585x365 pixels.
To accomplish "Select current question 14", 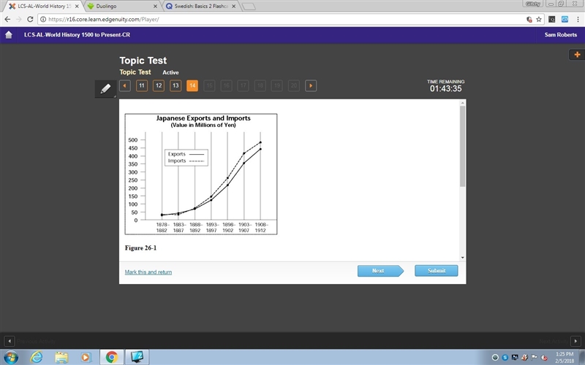I will click(192, 85).
